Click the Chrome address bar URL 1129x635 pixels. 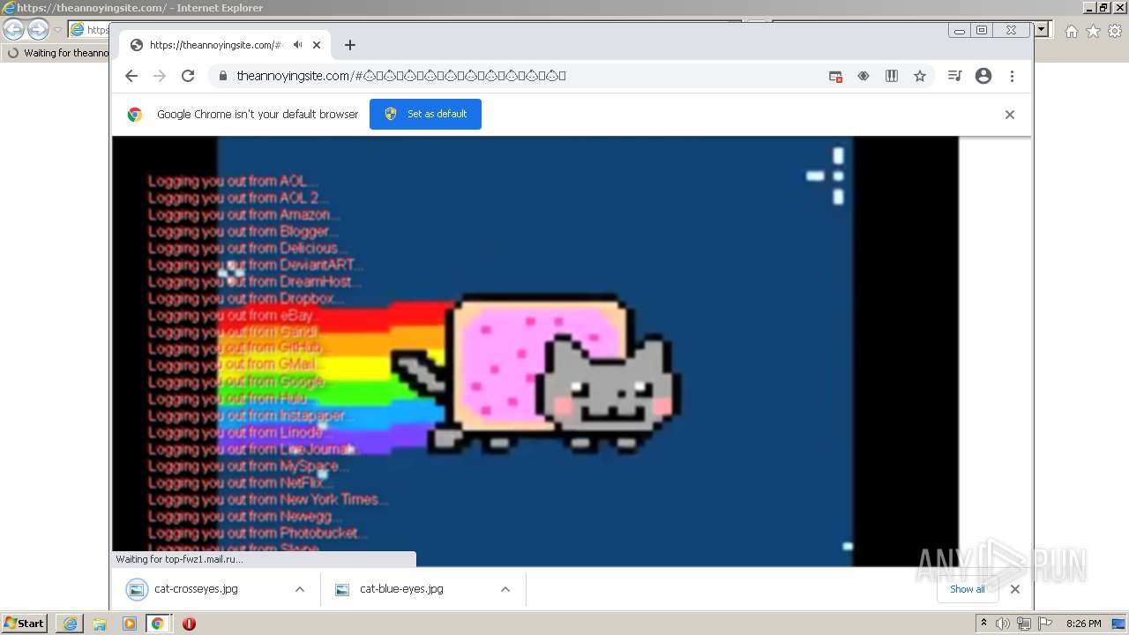(x=401, y=76)
